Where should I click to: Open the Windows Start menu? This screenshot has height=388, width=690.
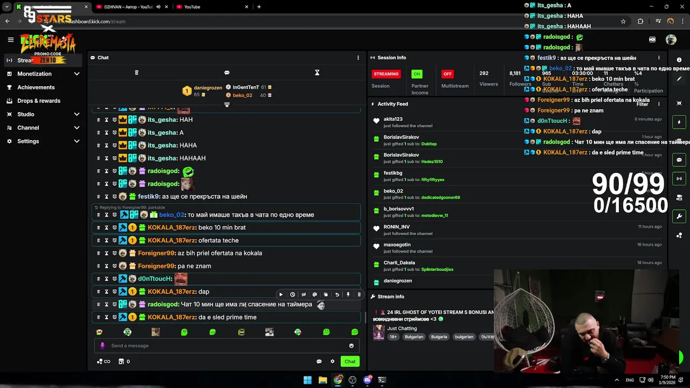[307, 380]
